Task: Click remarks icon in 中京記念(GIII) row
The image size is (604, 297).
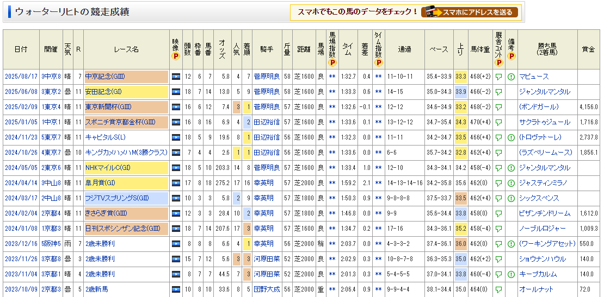Action: pos(511,77)
